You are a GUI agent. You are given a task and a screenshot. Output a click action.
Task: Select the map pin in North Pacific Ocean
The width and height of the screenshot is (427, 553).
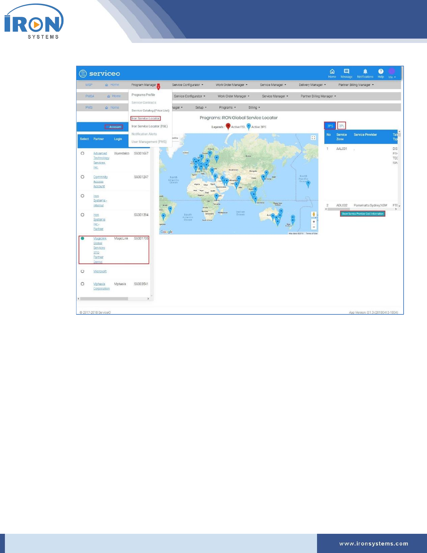[308, 184]
